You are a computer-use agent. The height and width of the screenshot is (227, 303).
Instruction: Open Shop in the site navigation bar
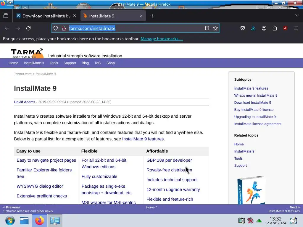tap(111, 63)
